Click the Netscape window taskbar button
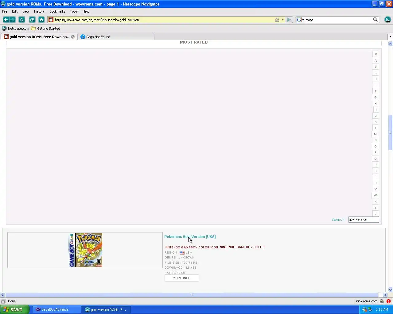The height and width of the screenshot is (314, 393). click(x=106, y=309)
